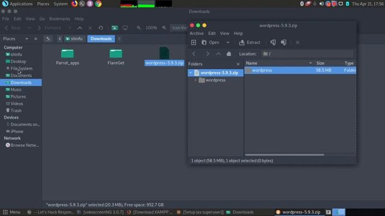Open the FlareGet folder
This screenshot has width=385, height=216.
click(x=116, y=57)
